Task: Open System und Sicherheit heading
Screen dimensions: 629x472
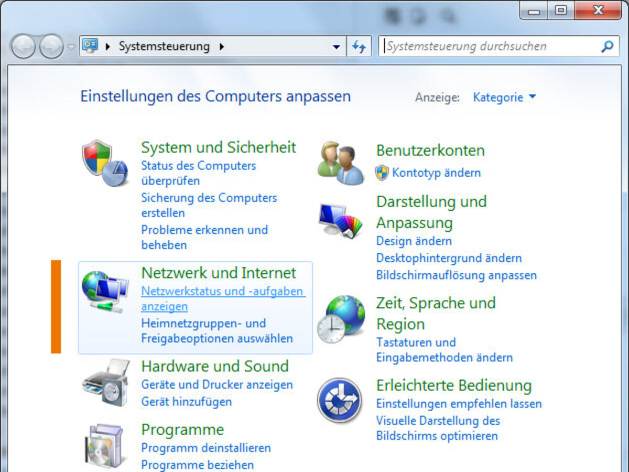Action: pos(219,147)
